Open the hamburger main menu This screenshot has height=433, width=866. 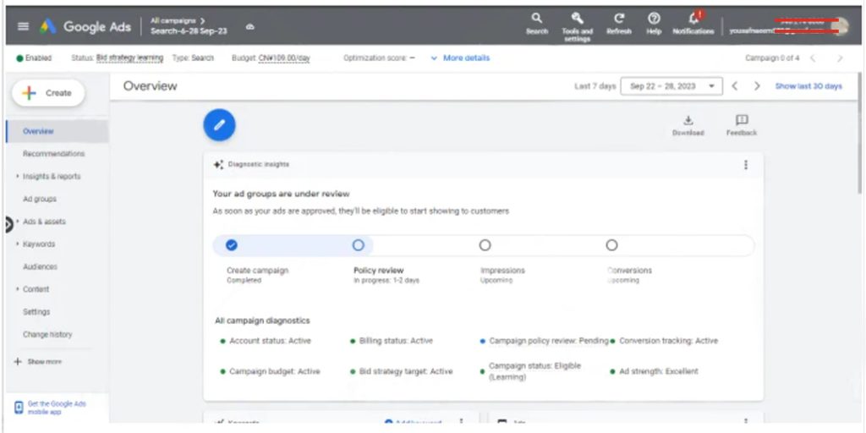pyautogui.click(x=23, y=26)
